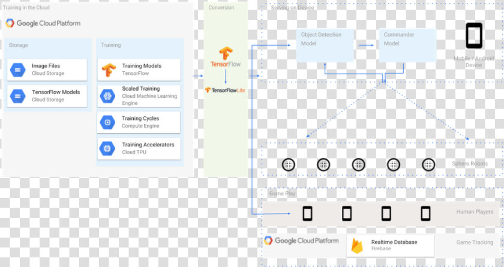The image size is (504, 267).
Task: Click the Google Cloud Platform logo above Storage
Action: 43,23
